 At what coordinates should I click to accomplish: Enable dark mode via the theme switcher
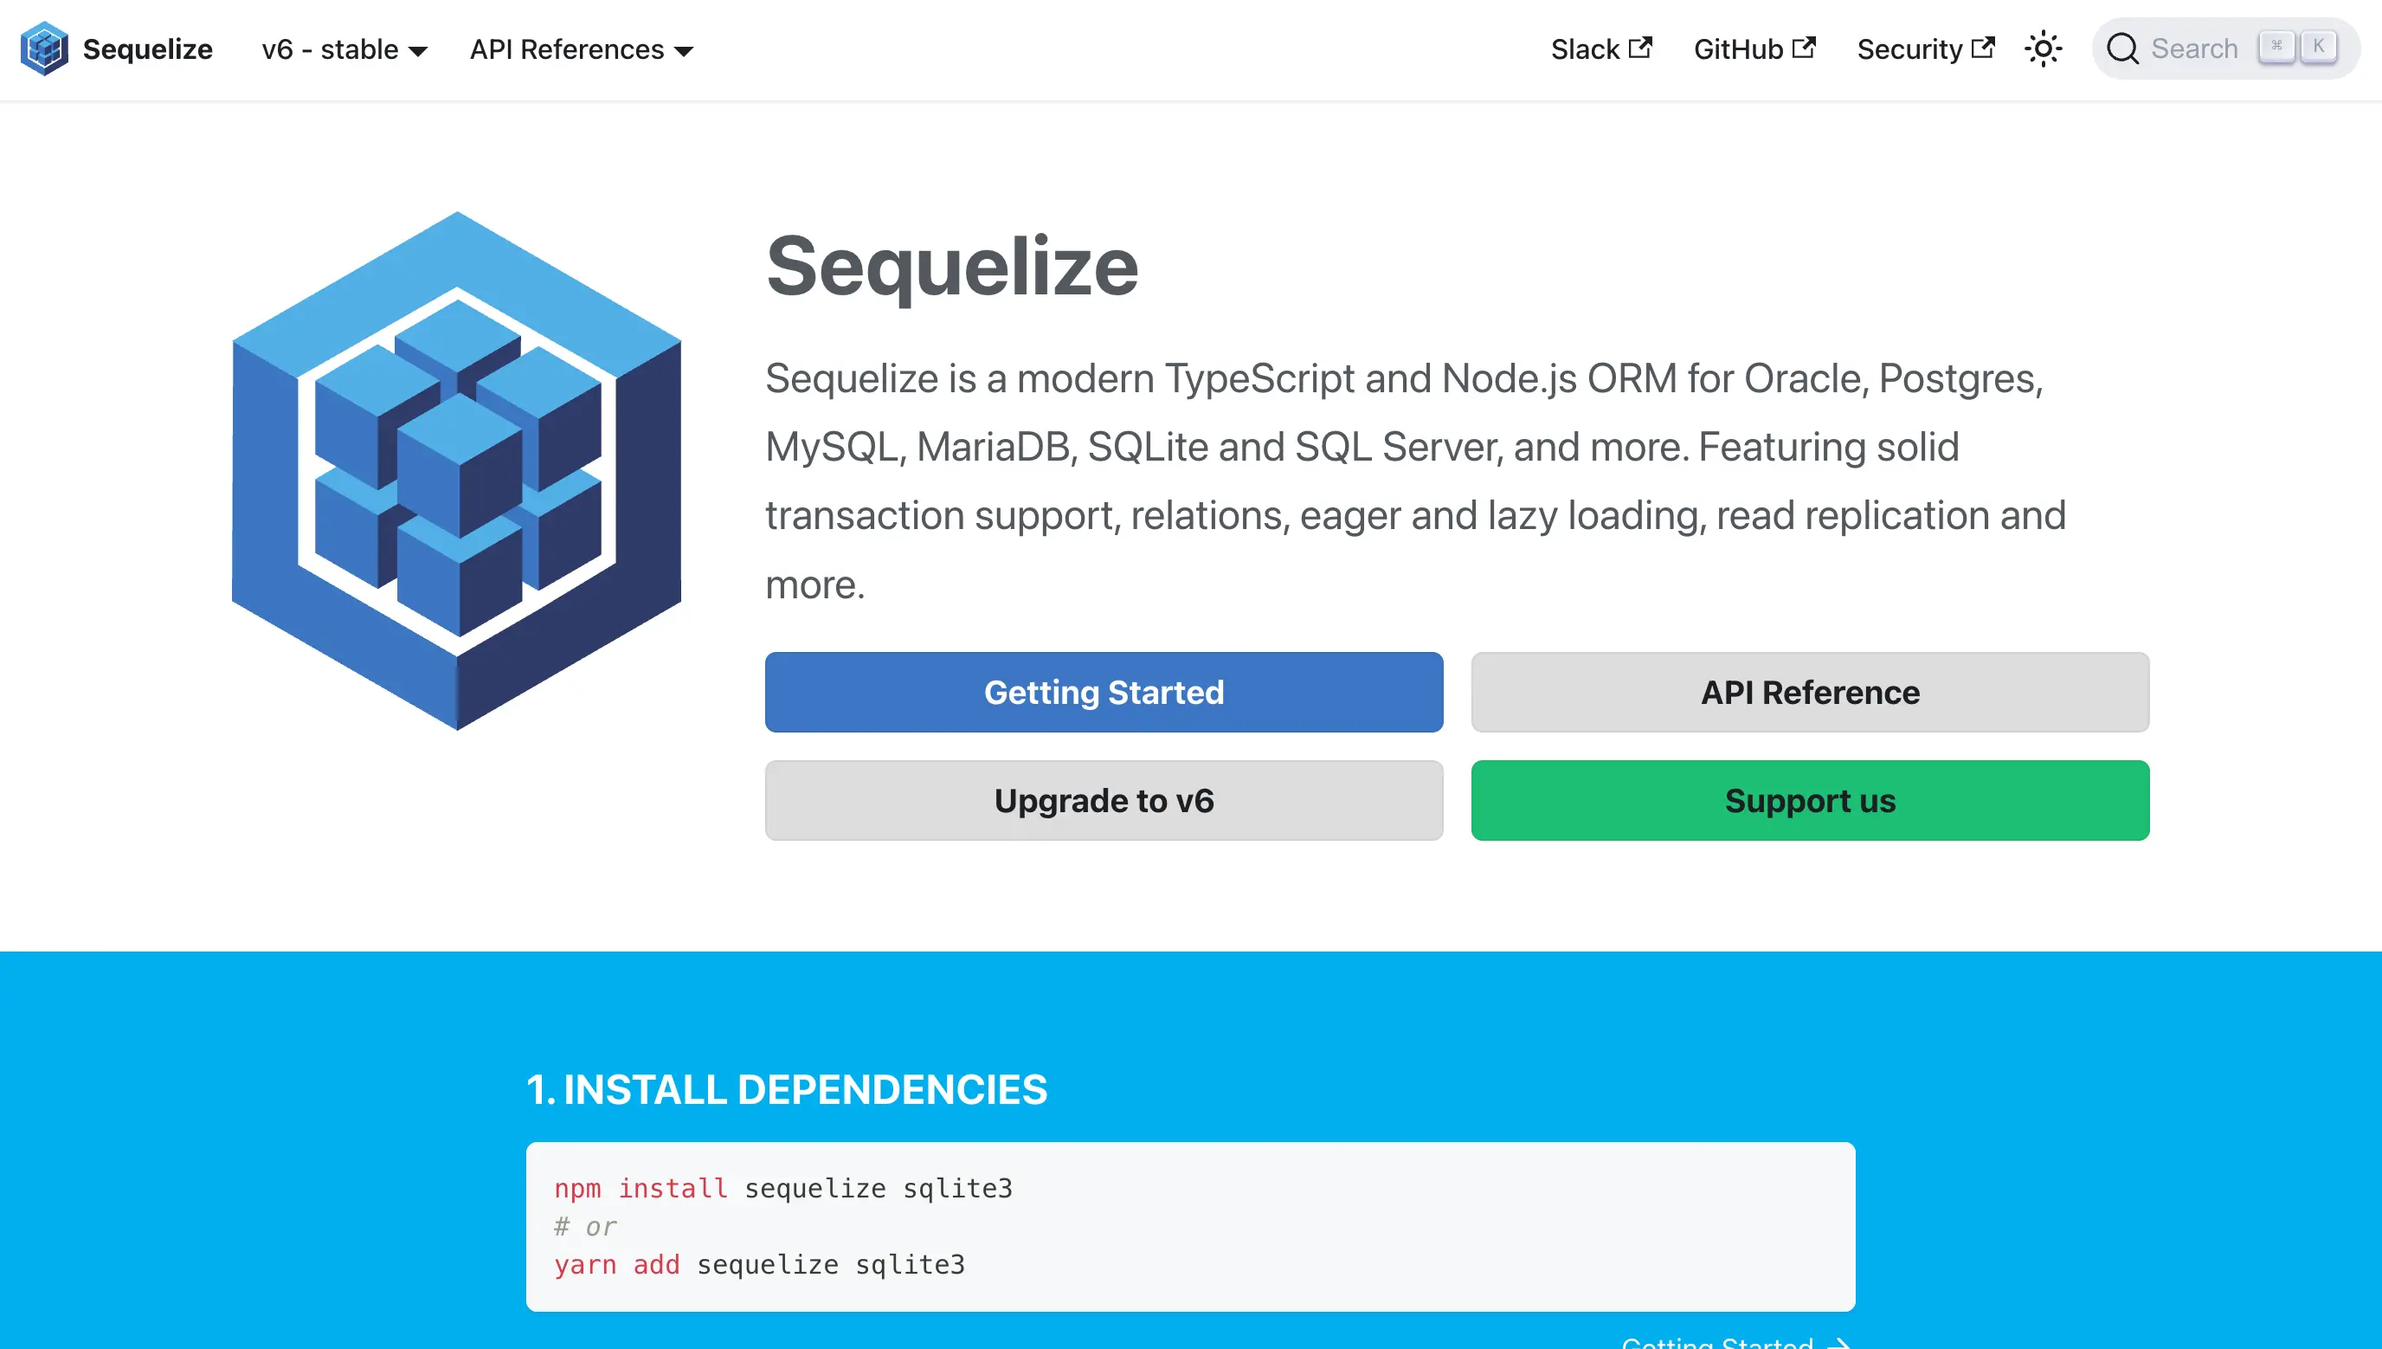(2044, 48)
